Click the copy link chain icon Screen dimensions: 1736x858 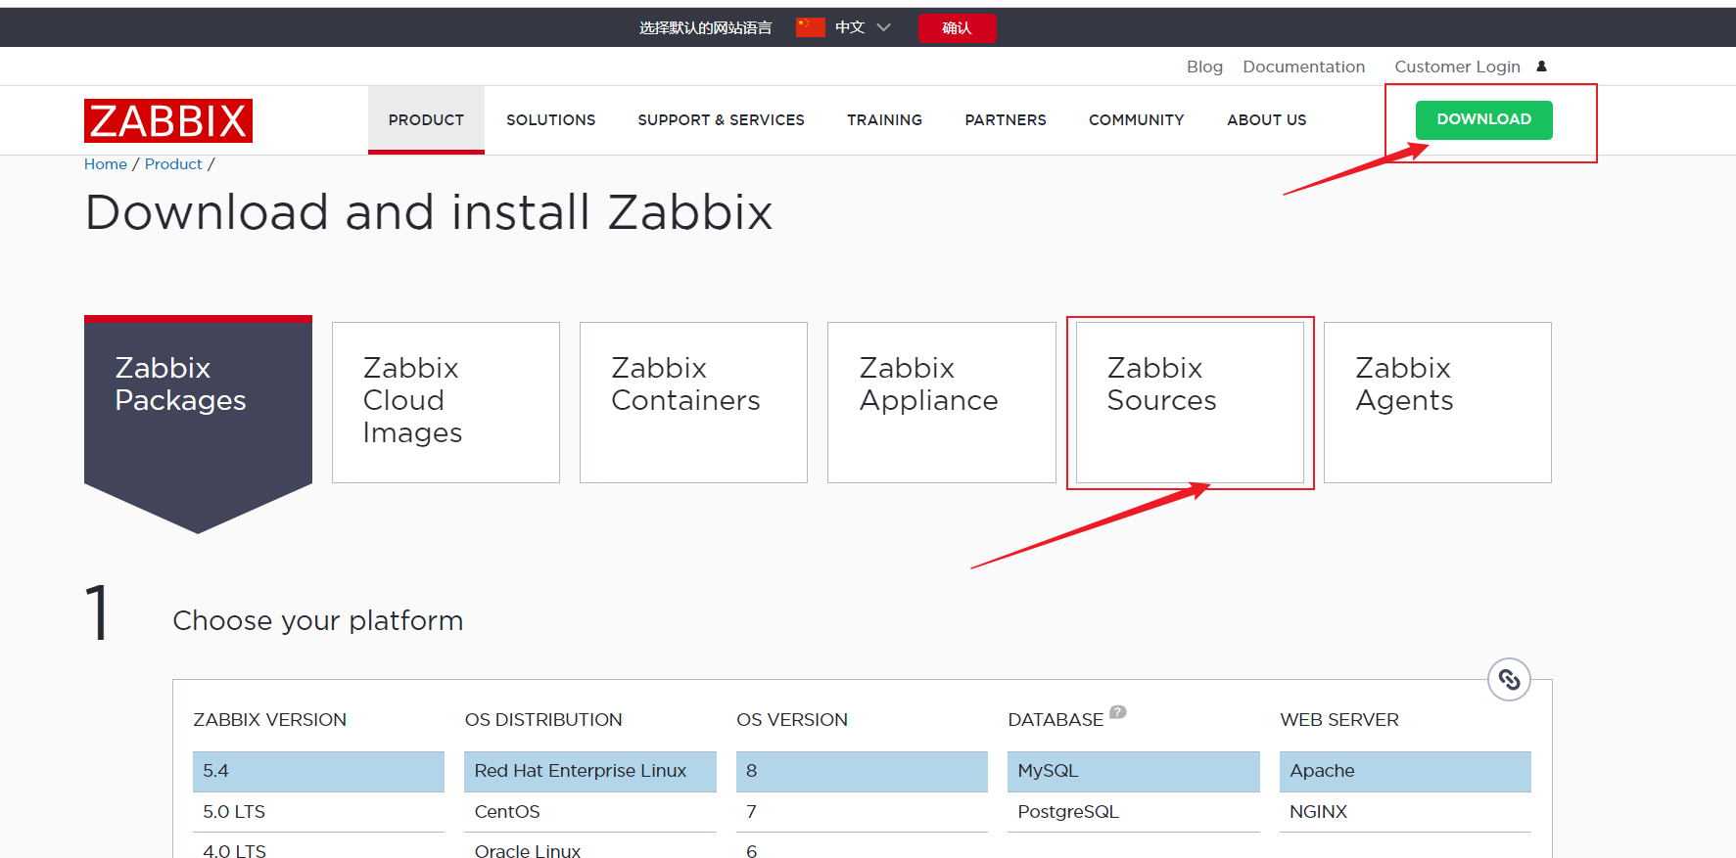[1509, 679]
